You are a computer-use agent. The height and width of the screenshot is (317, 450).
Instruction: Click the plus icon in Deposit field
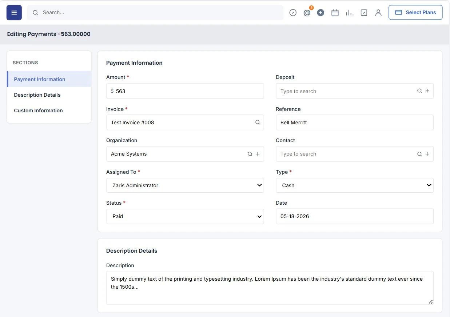[427, 91]
